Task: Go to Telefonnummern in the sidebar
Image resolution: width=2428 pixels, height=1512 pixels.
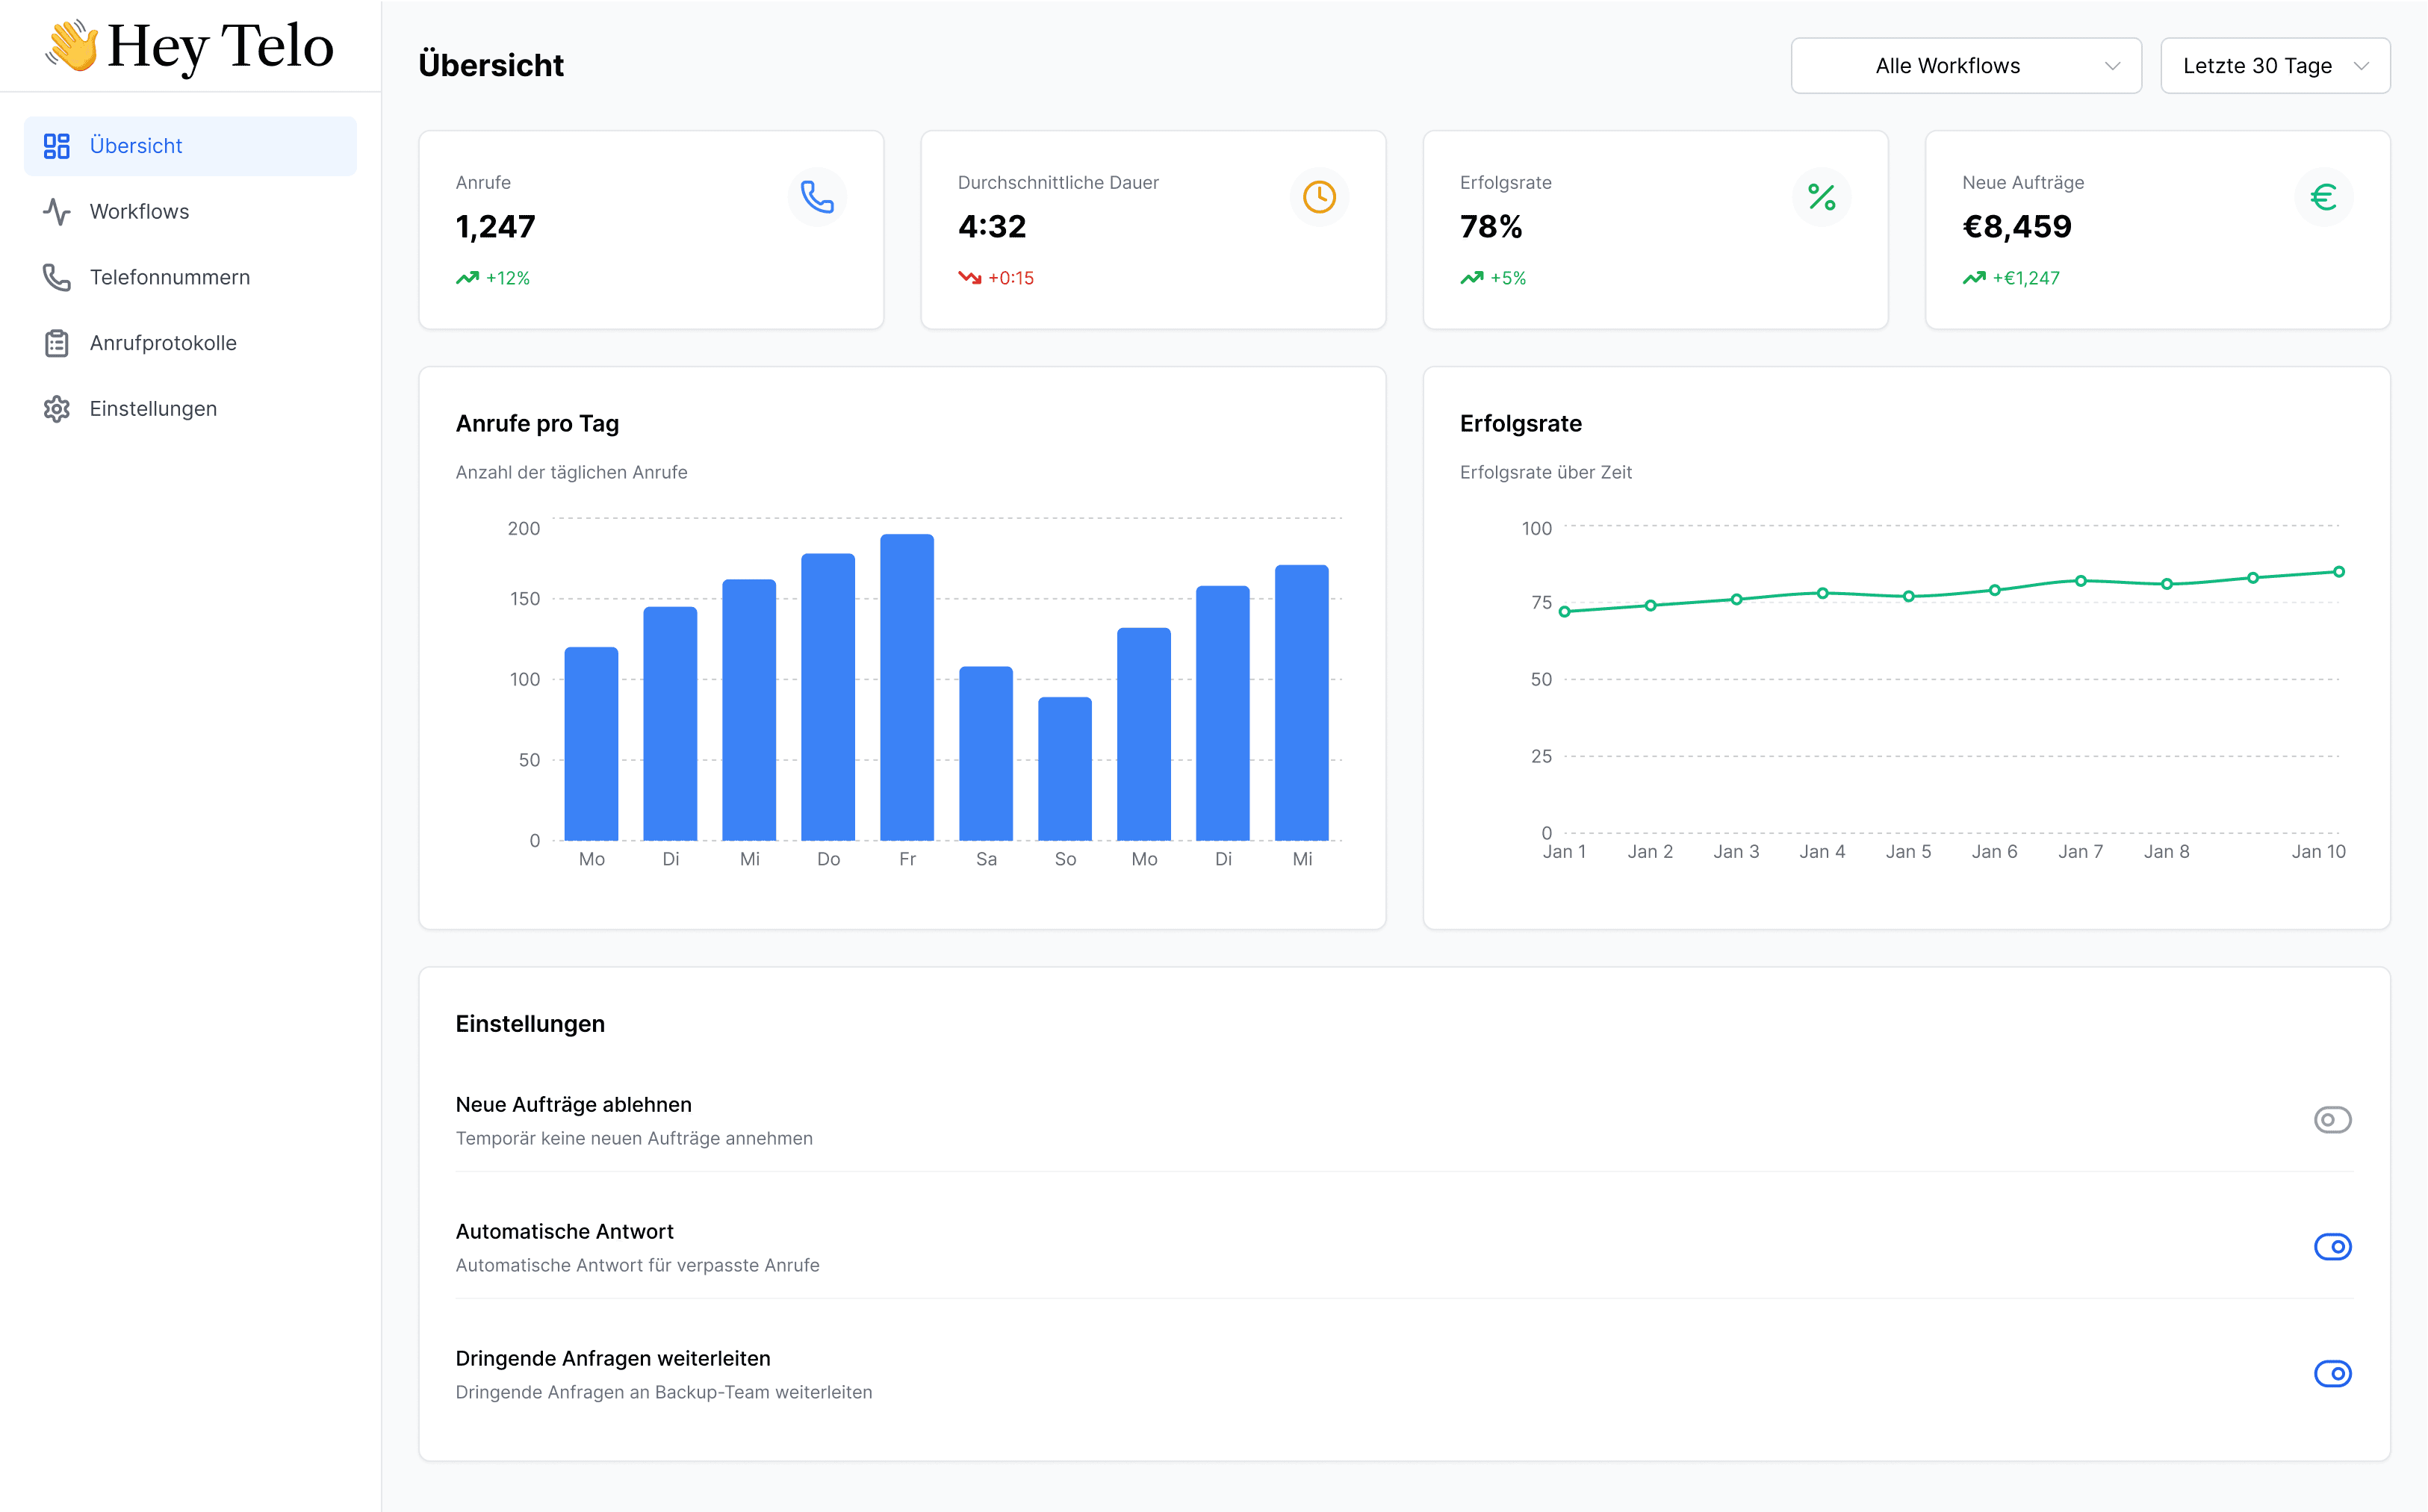Action: click(170, 277)
